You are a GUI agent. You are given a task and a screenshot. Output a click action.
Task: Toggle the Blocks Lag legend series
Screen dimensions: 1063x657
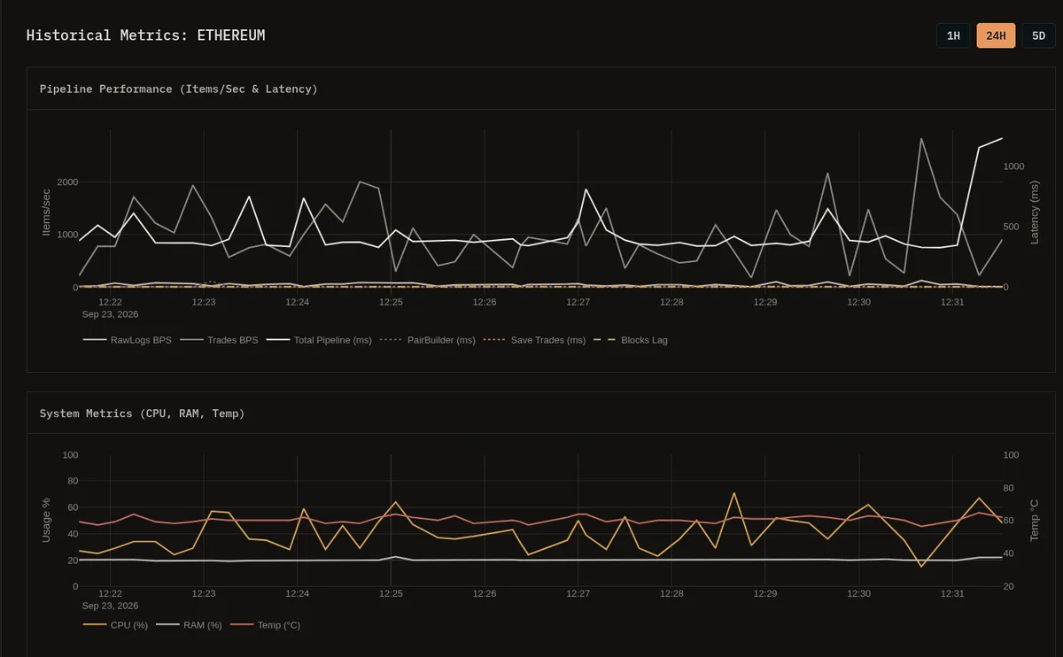point(630,340)
